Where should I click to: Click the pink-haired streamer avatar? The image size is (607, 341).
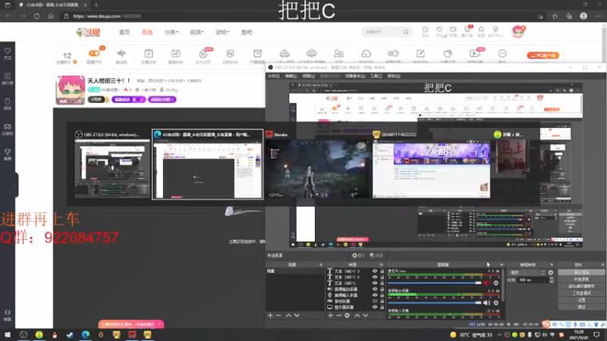click(70, 90)
